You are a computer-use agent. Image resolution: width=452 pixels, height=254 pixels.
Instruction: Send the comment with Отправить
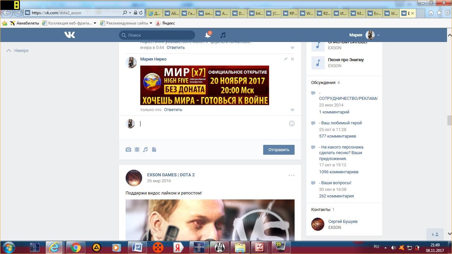279,149
